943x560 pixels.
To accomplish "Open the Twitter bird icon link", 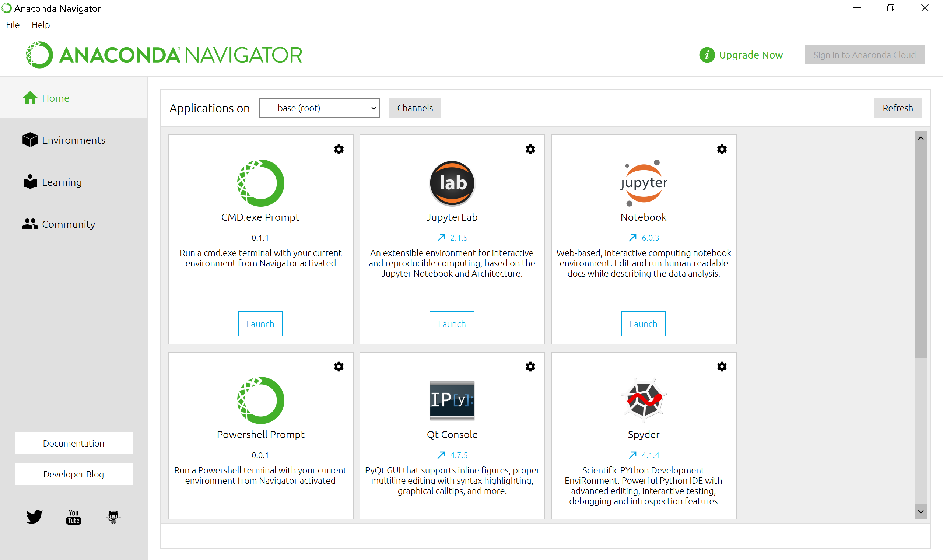I will coord(34,517).
